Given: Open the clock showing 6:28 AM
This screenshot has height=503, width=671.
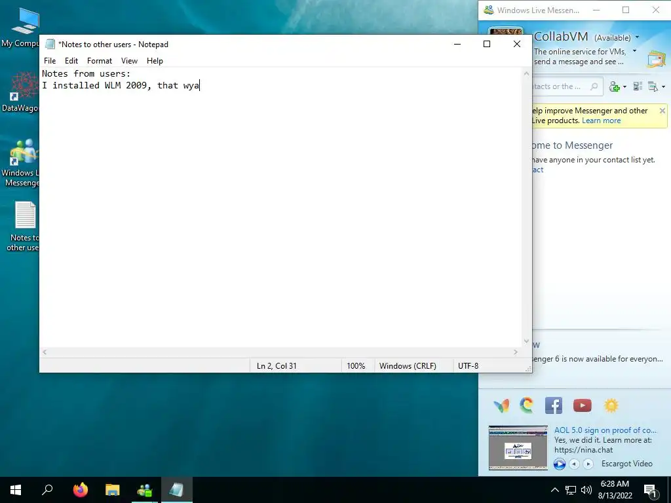Looking at the screenshot, I should [615, 490].
